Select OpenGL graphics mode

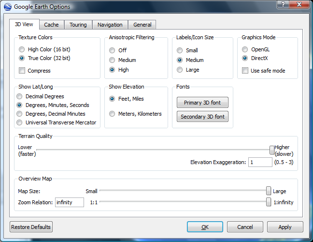(x=256, y=49)
